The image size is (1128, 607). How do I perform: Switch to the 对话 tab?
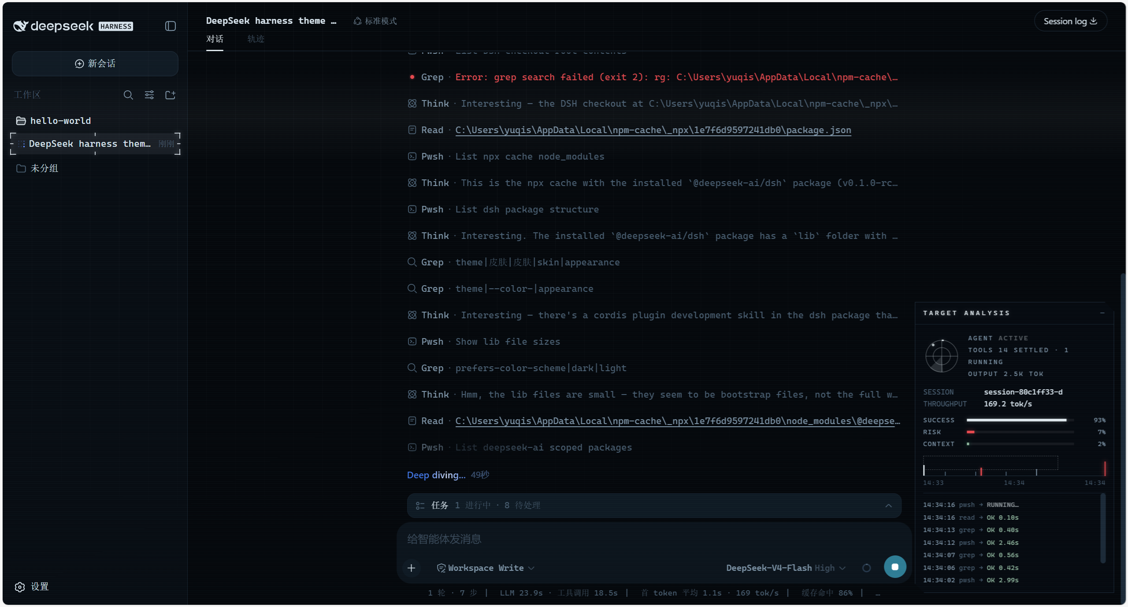[x=215, y=39]
